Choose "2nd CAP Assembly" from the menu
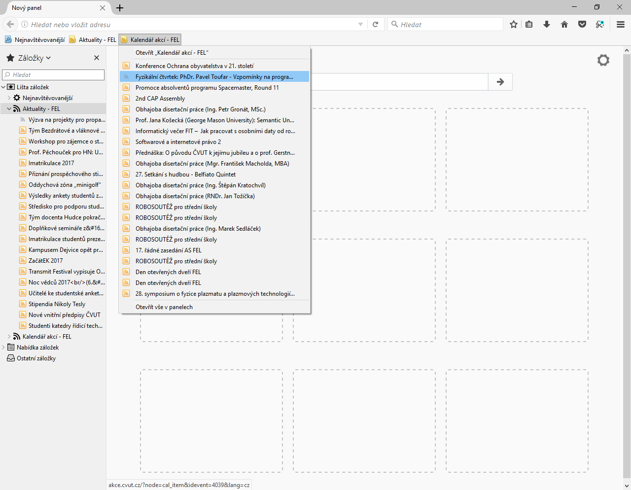 pyautogui.click(x=160, y=99)
